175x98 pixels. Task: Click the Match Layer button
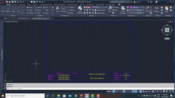100,13
